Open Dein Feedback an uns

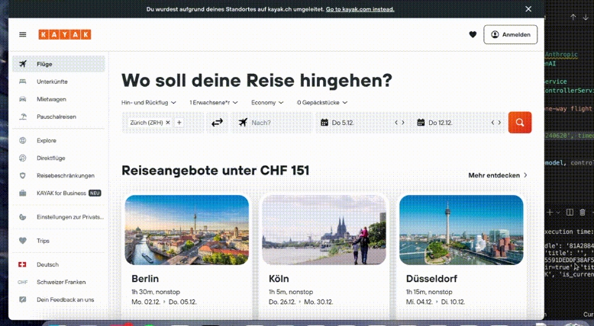point(59,299)
